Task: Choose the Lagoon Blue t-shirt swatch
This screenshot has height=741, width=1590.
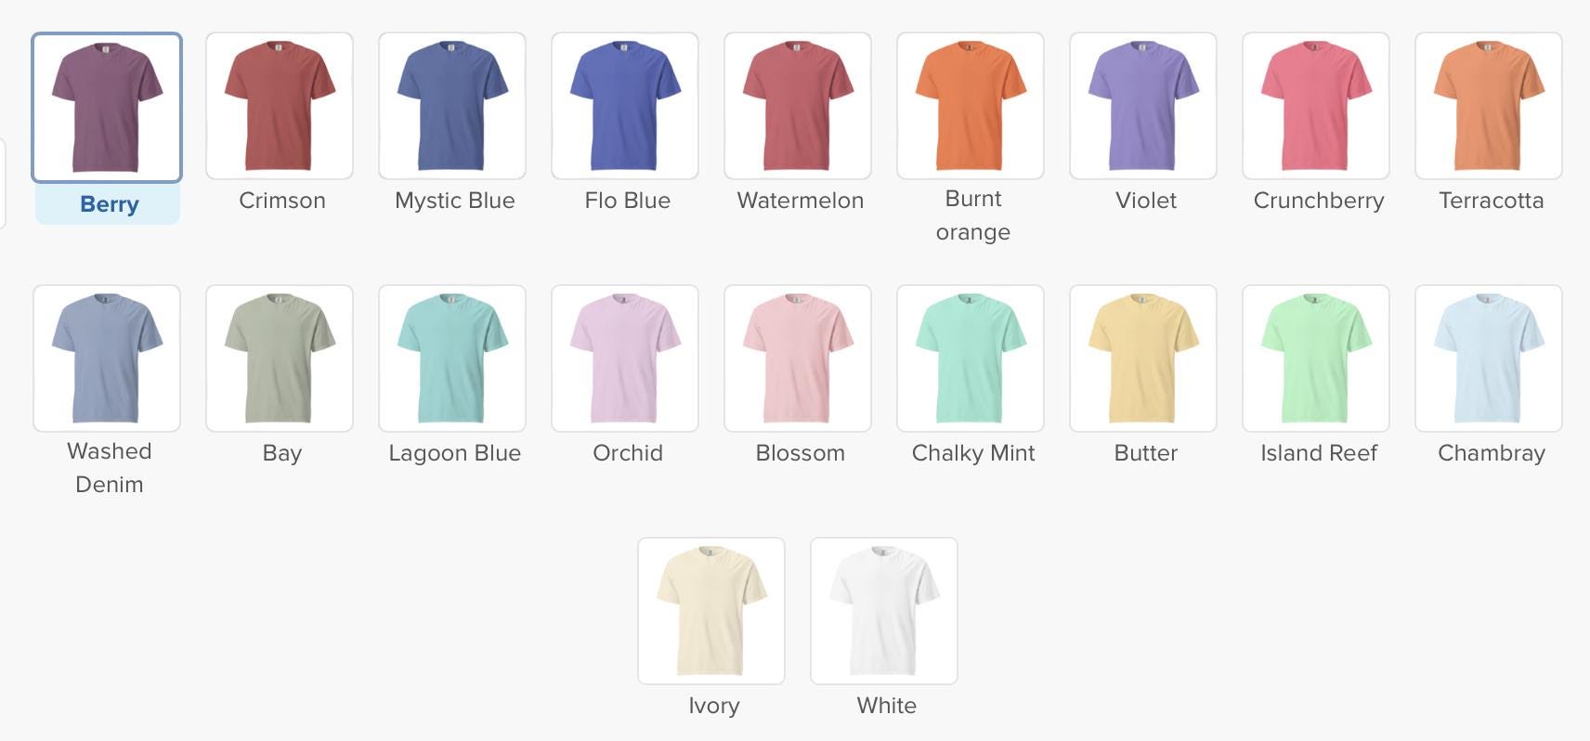Action: pyautogui.click(x=452, y=358)
